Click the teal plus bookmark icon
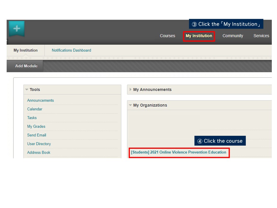Viewport: 277px width, 208px height. point(16,29)
